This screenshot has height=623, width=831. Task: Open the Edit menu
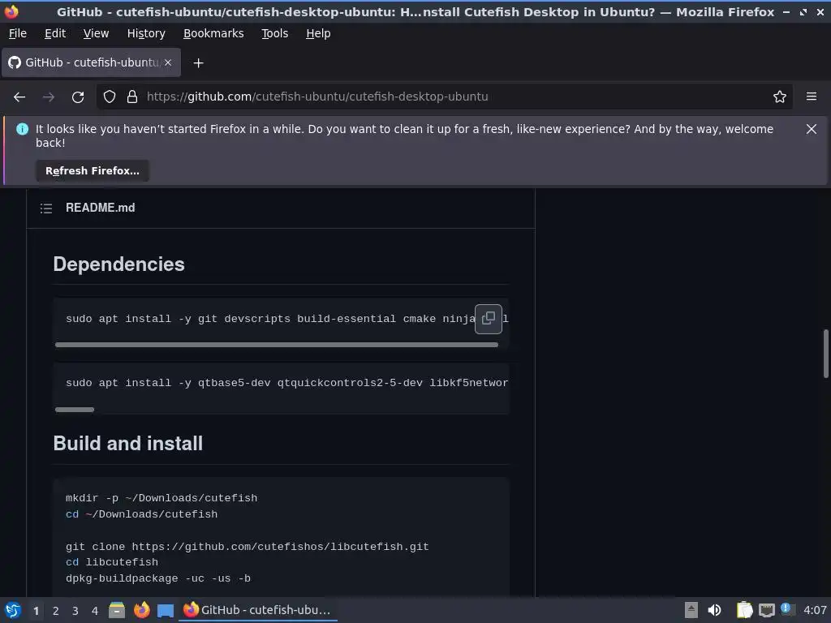tap(55, 33)
